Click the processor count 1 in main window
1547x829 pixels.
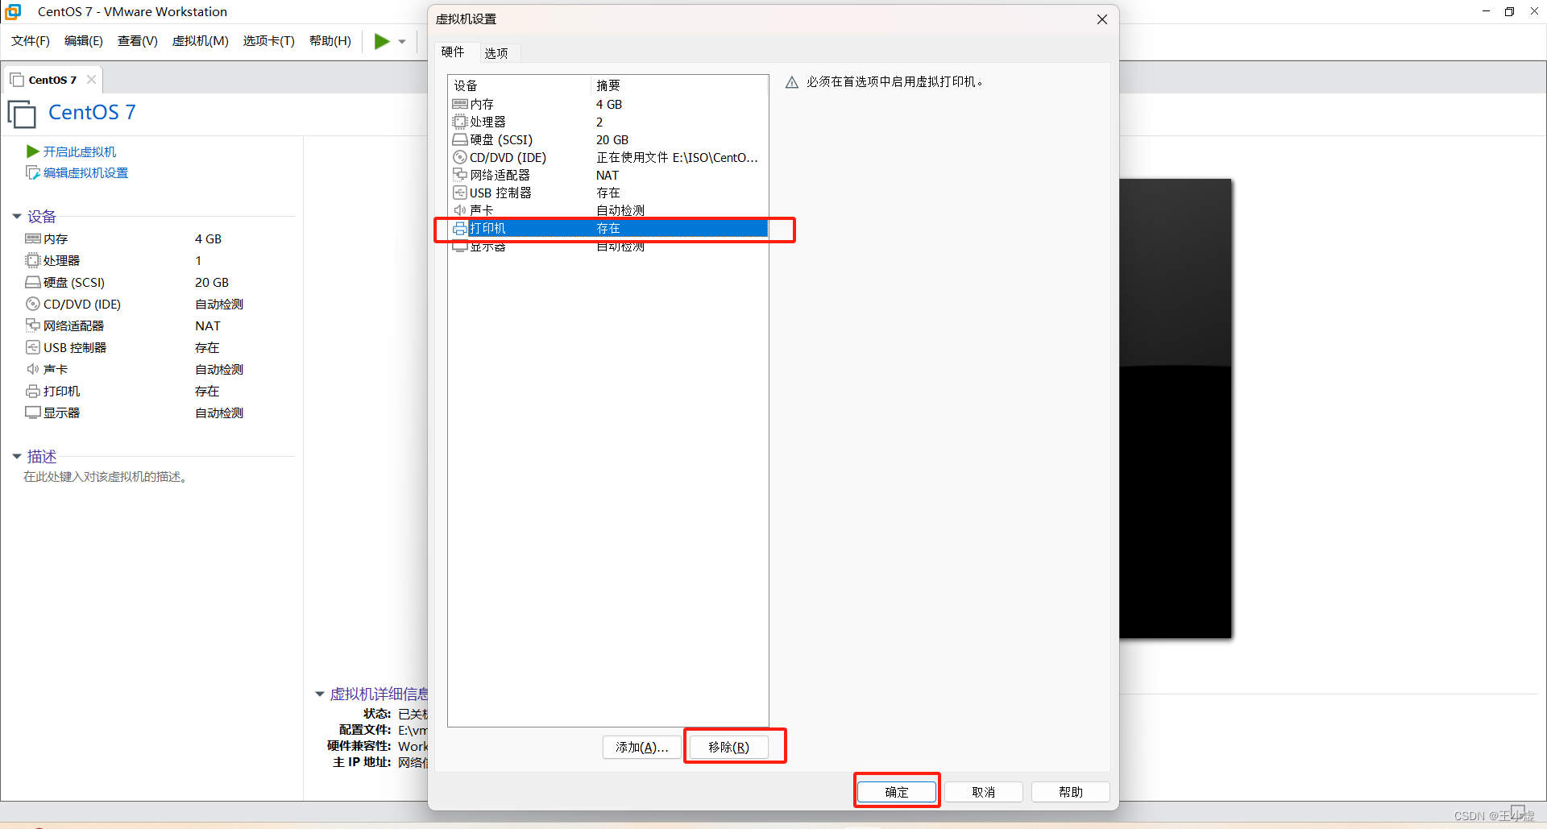[198, 260]
